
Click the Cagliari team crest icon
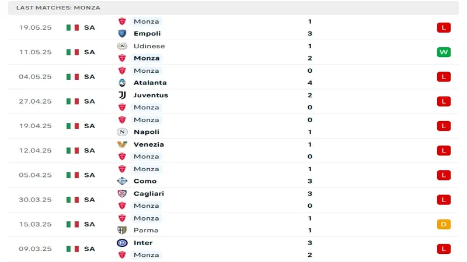click(x=122, y=193)
